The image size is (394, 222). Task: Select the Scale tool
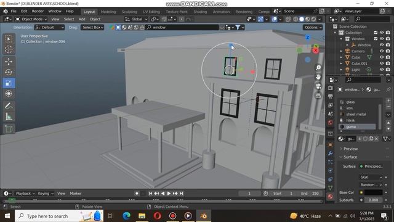9,83
